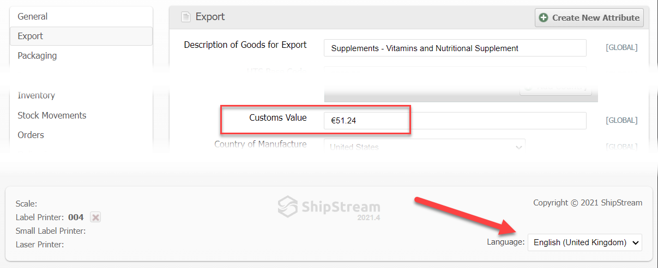Click into the Customs Value field
Image resolution: width=658 pixels, height=268 pixels.
coord(455,121)
